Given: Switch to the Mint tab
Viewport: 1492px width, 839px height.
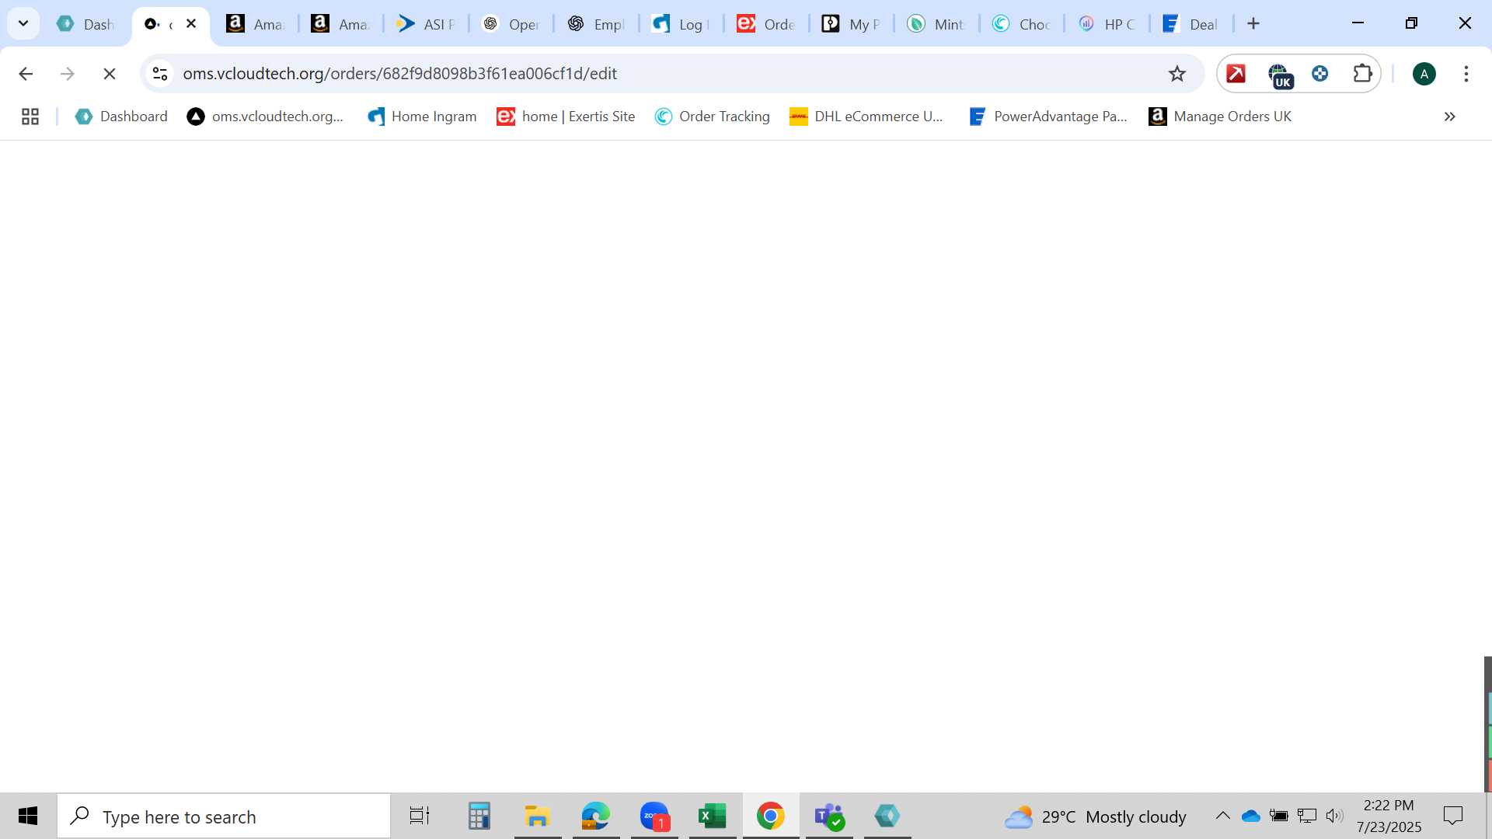Looking at the screenshot, I should [936, 24].
